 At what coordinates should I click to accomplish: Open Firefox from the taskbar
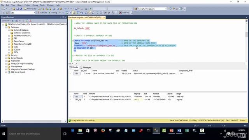coord(103,131)
